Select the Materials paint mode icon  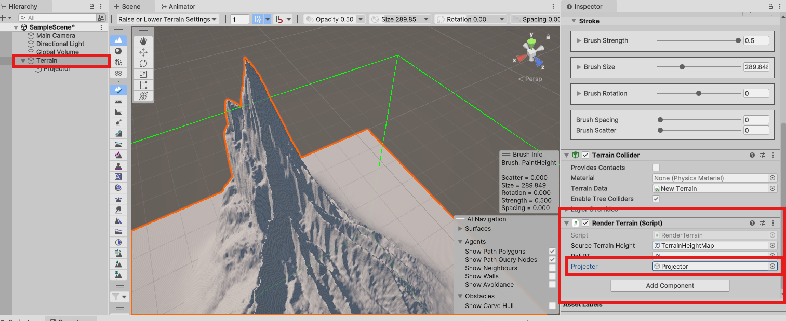point(118,51)
